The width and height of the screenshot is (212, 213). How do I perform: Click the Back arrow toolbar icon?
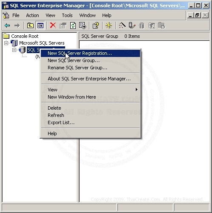tap(7, 26)
